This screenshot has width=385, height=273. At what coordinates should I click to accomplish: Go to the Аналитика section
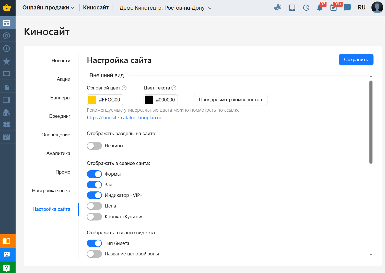58,153
